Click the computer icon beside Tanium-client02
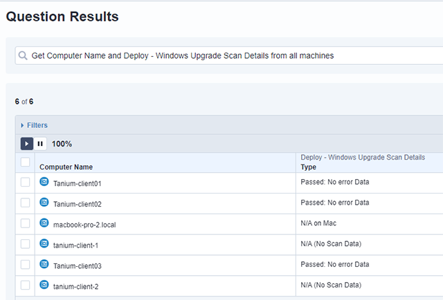This screenshot has height=300, width=443. [x=44, y=203]
